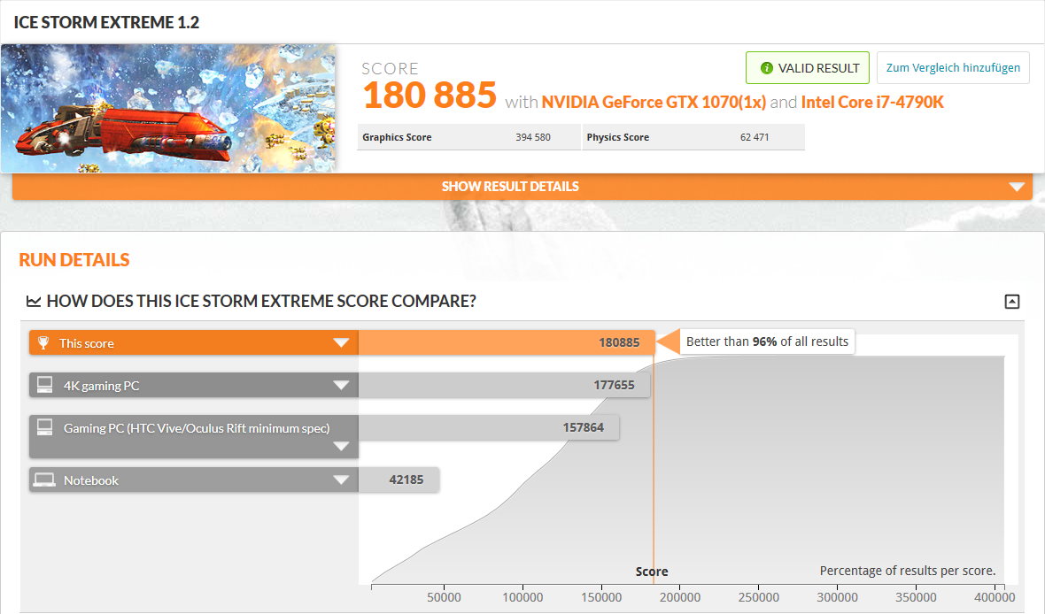
Task: Collapse the score comparison section
Action: 1012,302
